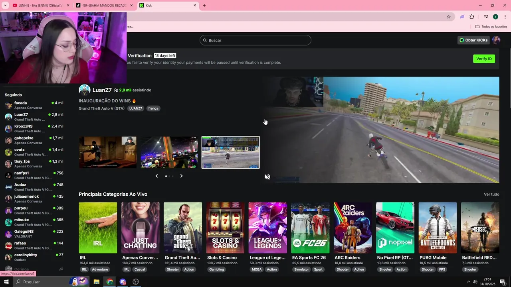Click the LuanZ7 channel avatar in featured

(x=84, y=90)
